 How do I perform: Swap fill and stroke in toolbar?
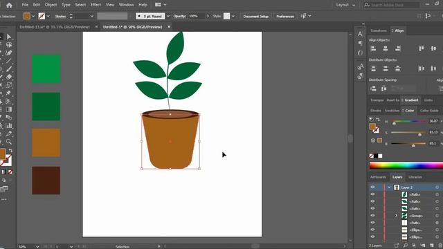pos(10,151)
